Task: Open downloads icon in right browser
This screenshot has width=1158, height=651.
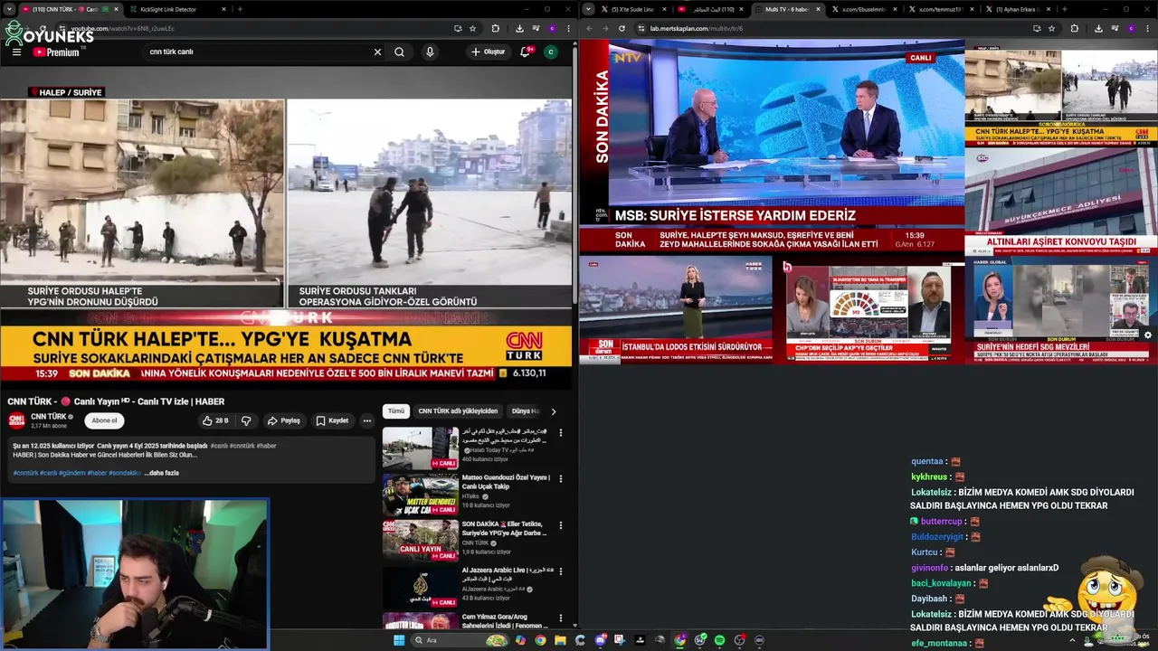Action: [1098, 28]
